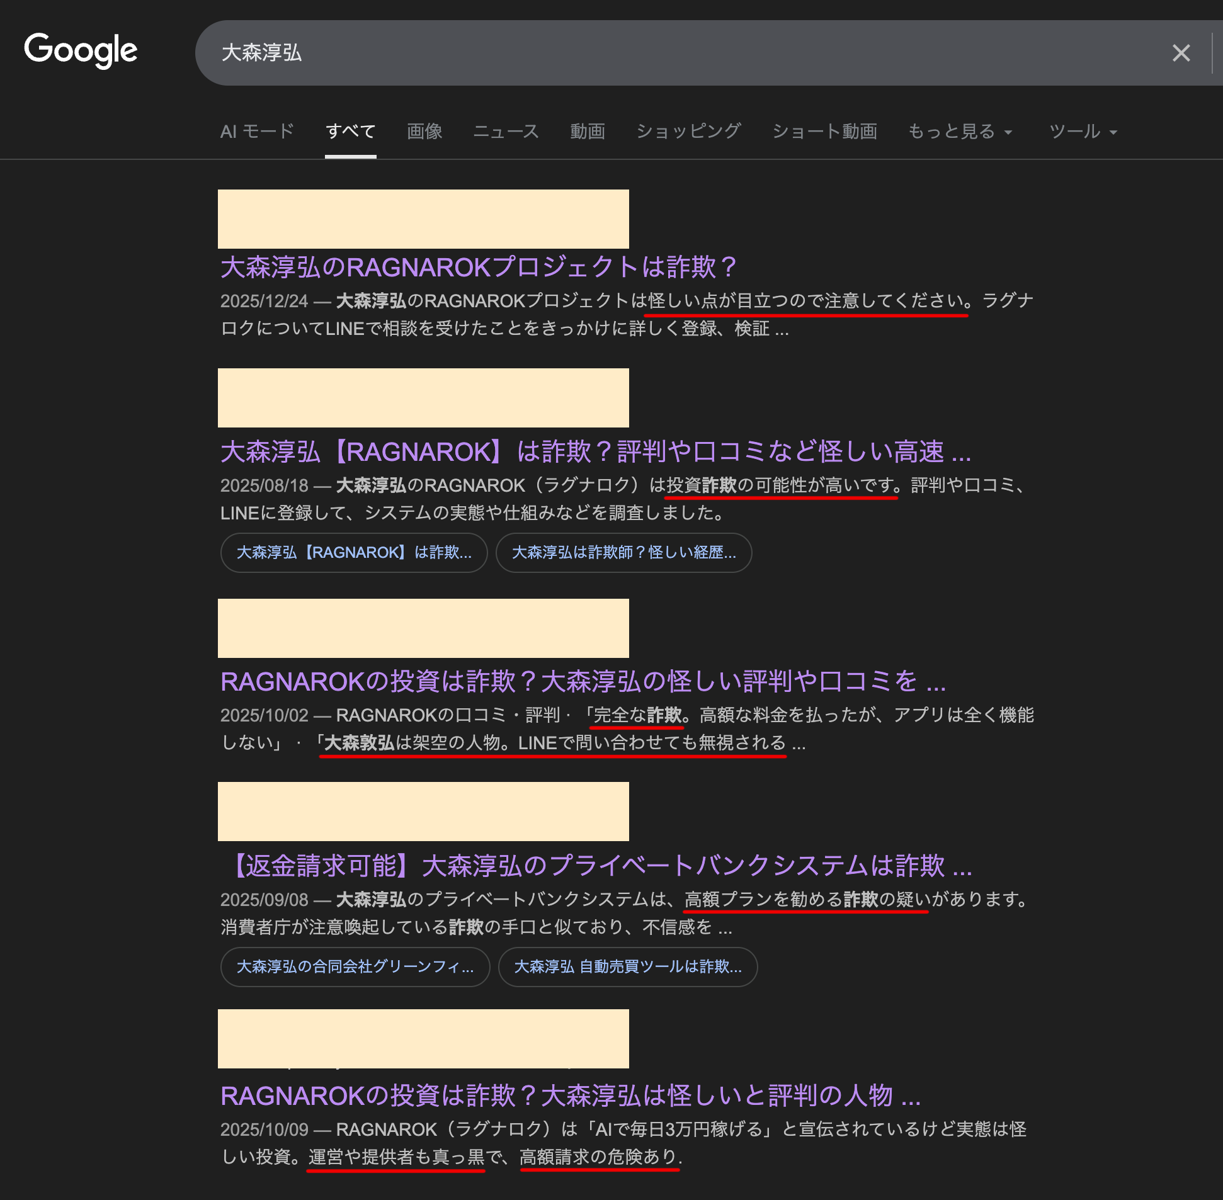The width and height of the screenshot is (1223, 1200).
Task: Click the Google logo
Action: pyautogui.click(x=82, y=50)
